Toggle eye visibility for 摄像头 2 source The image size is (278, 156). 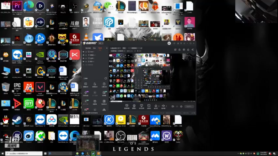point(83,55)
